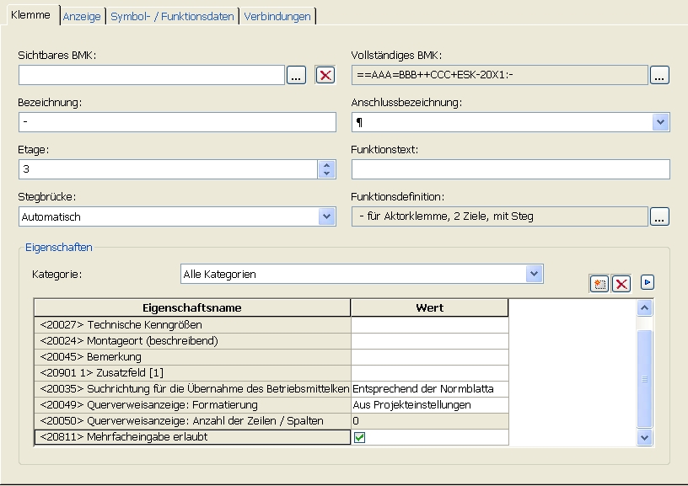Screen dimensions: 688x486
Task: Click empty value cell for Technische Kenngrößen
Action: pos(429,325)
